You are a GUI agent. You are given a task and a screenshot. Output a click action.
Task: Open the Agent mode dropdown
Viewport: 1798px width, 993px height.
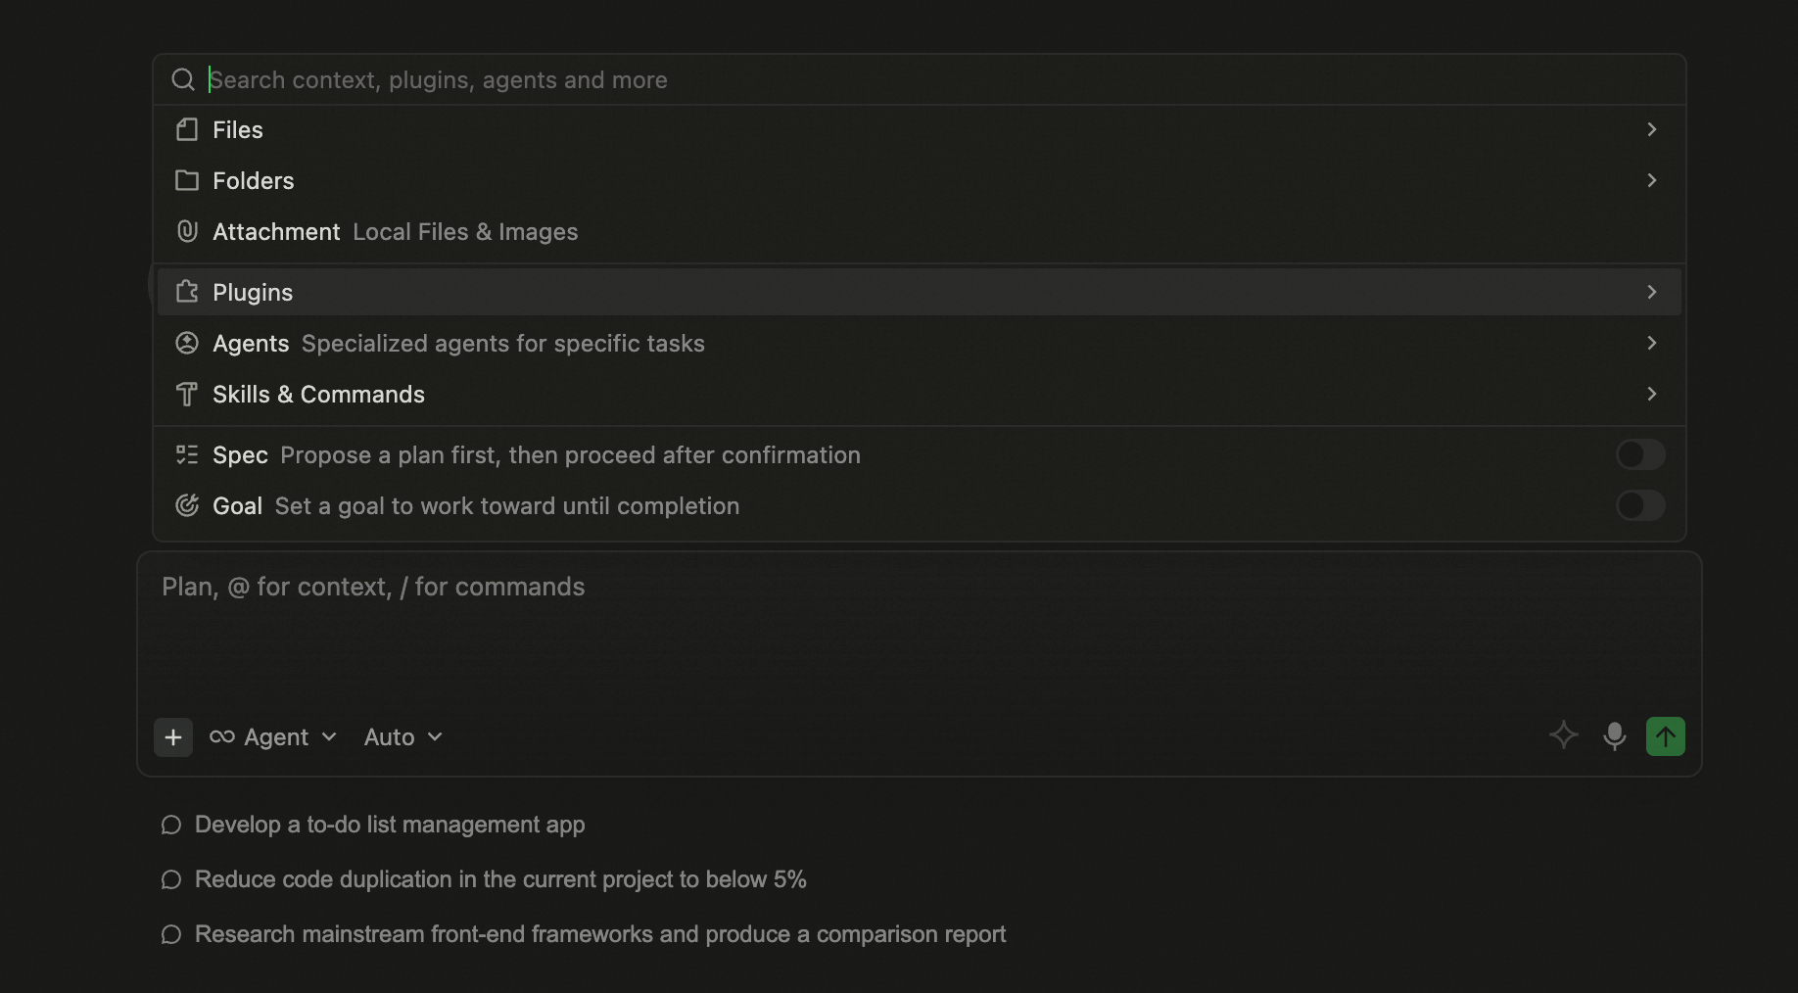point(273,737)
